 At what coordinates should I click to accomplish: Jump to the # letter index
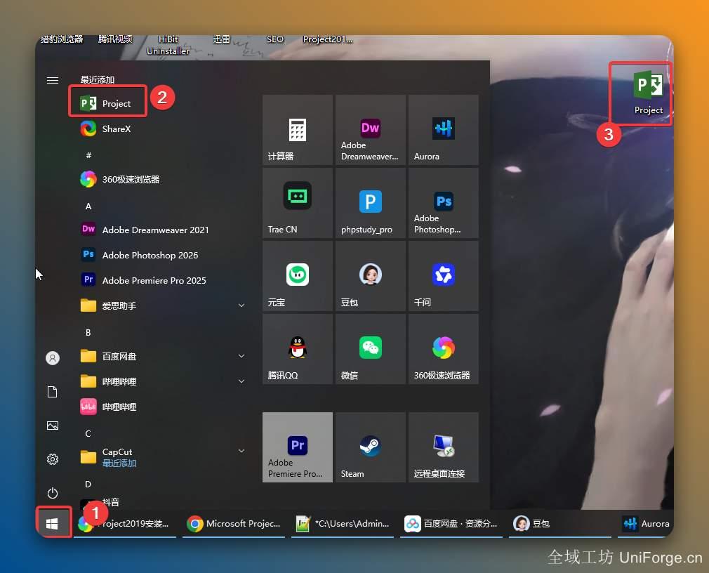88,155
